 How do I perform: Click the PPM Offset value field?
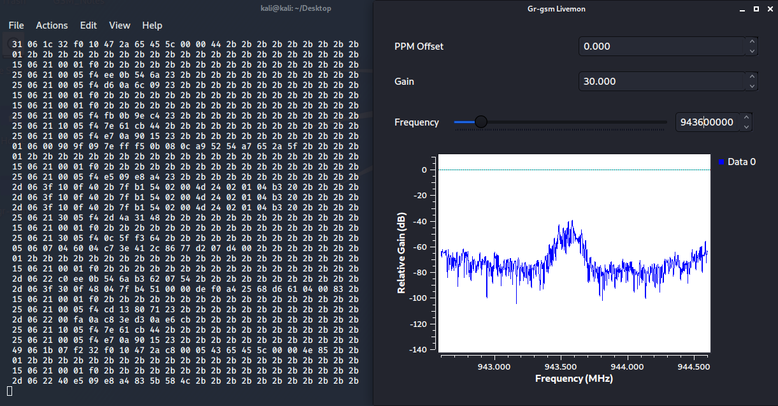point(661,46)
